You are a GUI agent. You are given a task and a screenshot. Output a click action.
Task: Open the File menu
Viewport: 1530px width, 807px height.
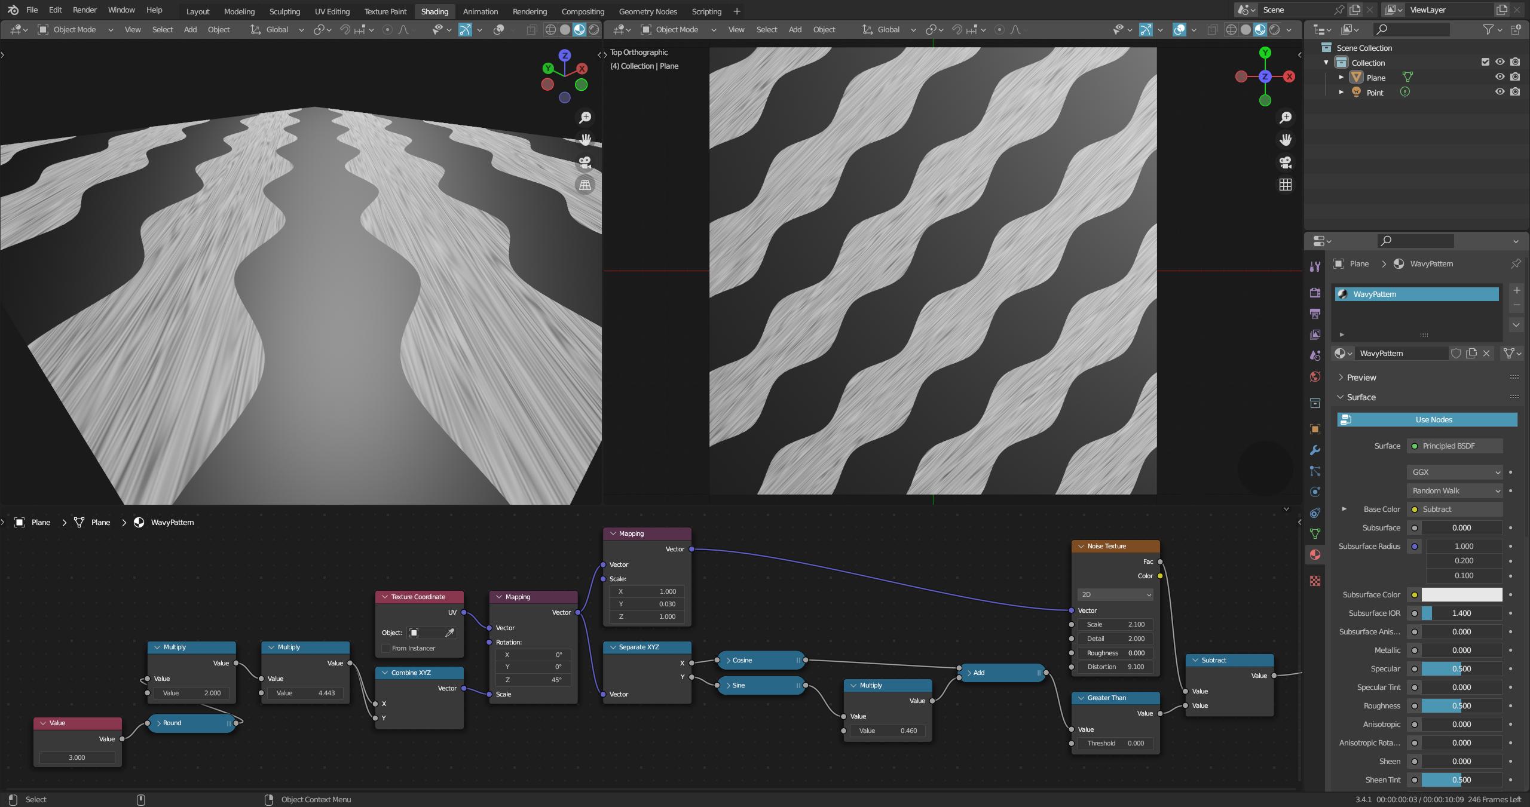(x=32, y=10)
